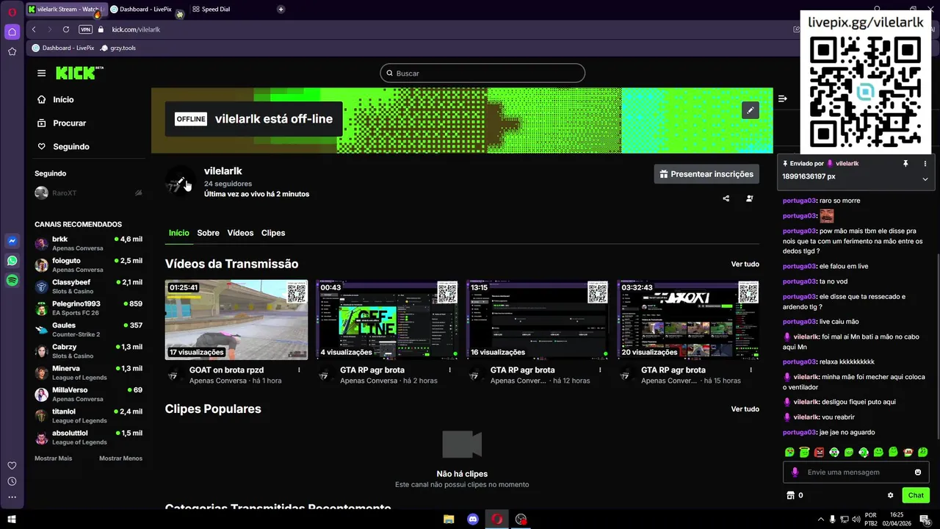Open the Windows Start menu

point(12,519)
